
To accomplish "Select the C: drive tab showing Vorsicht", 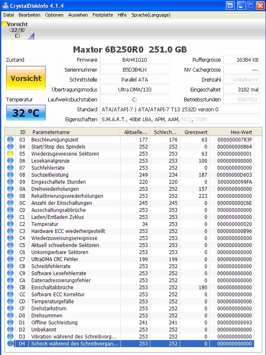I will 18,30.
